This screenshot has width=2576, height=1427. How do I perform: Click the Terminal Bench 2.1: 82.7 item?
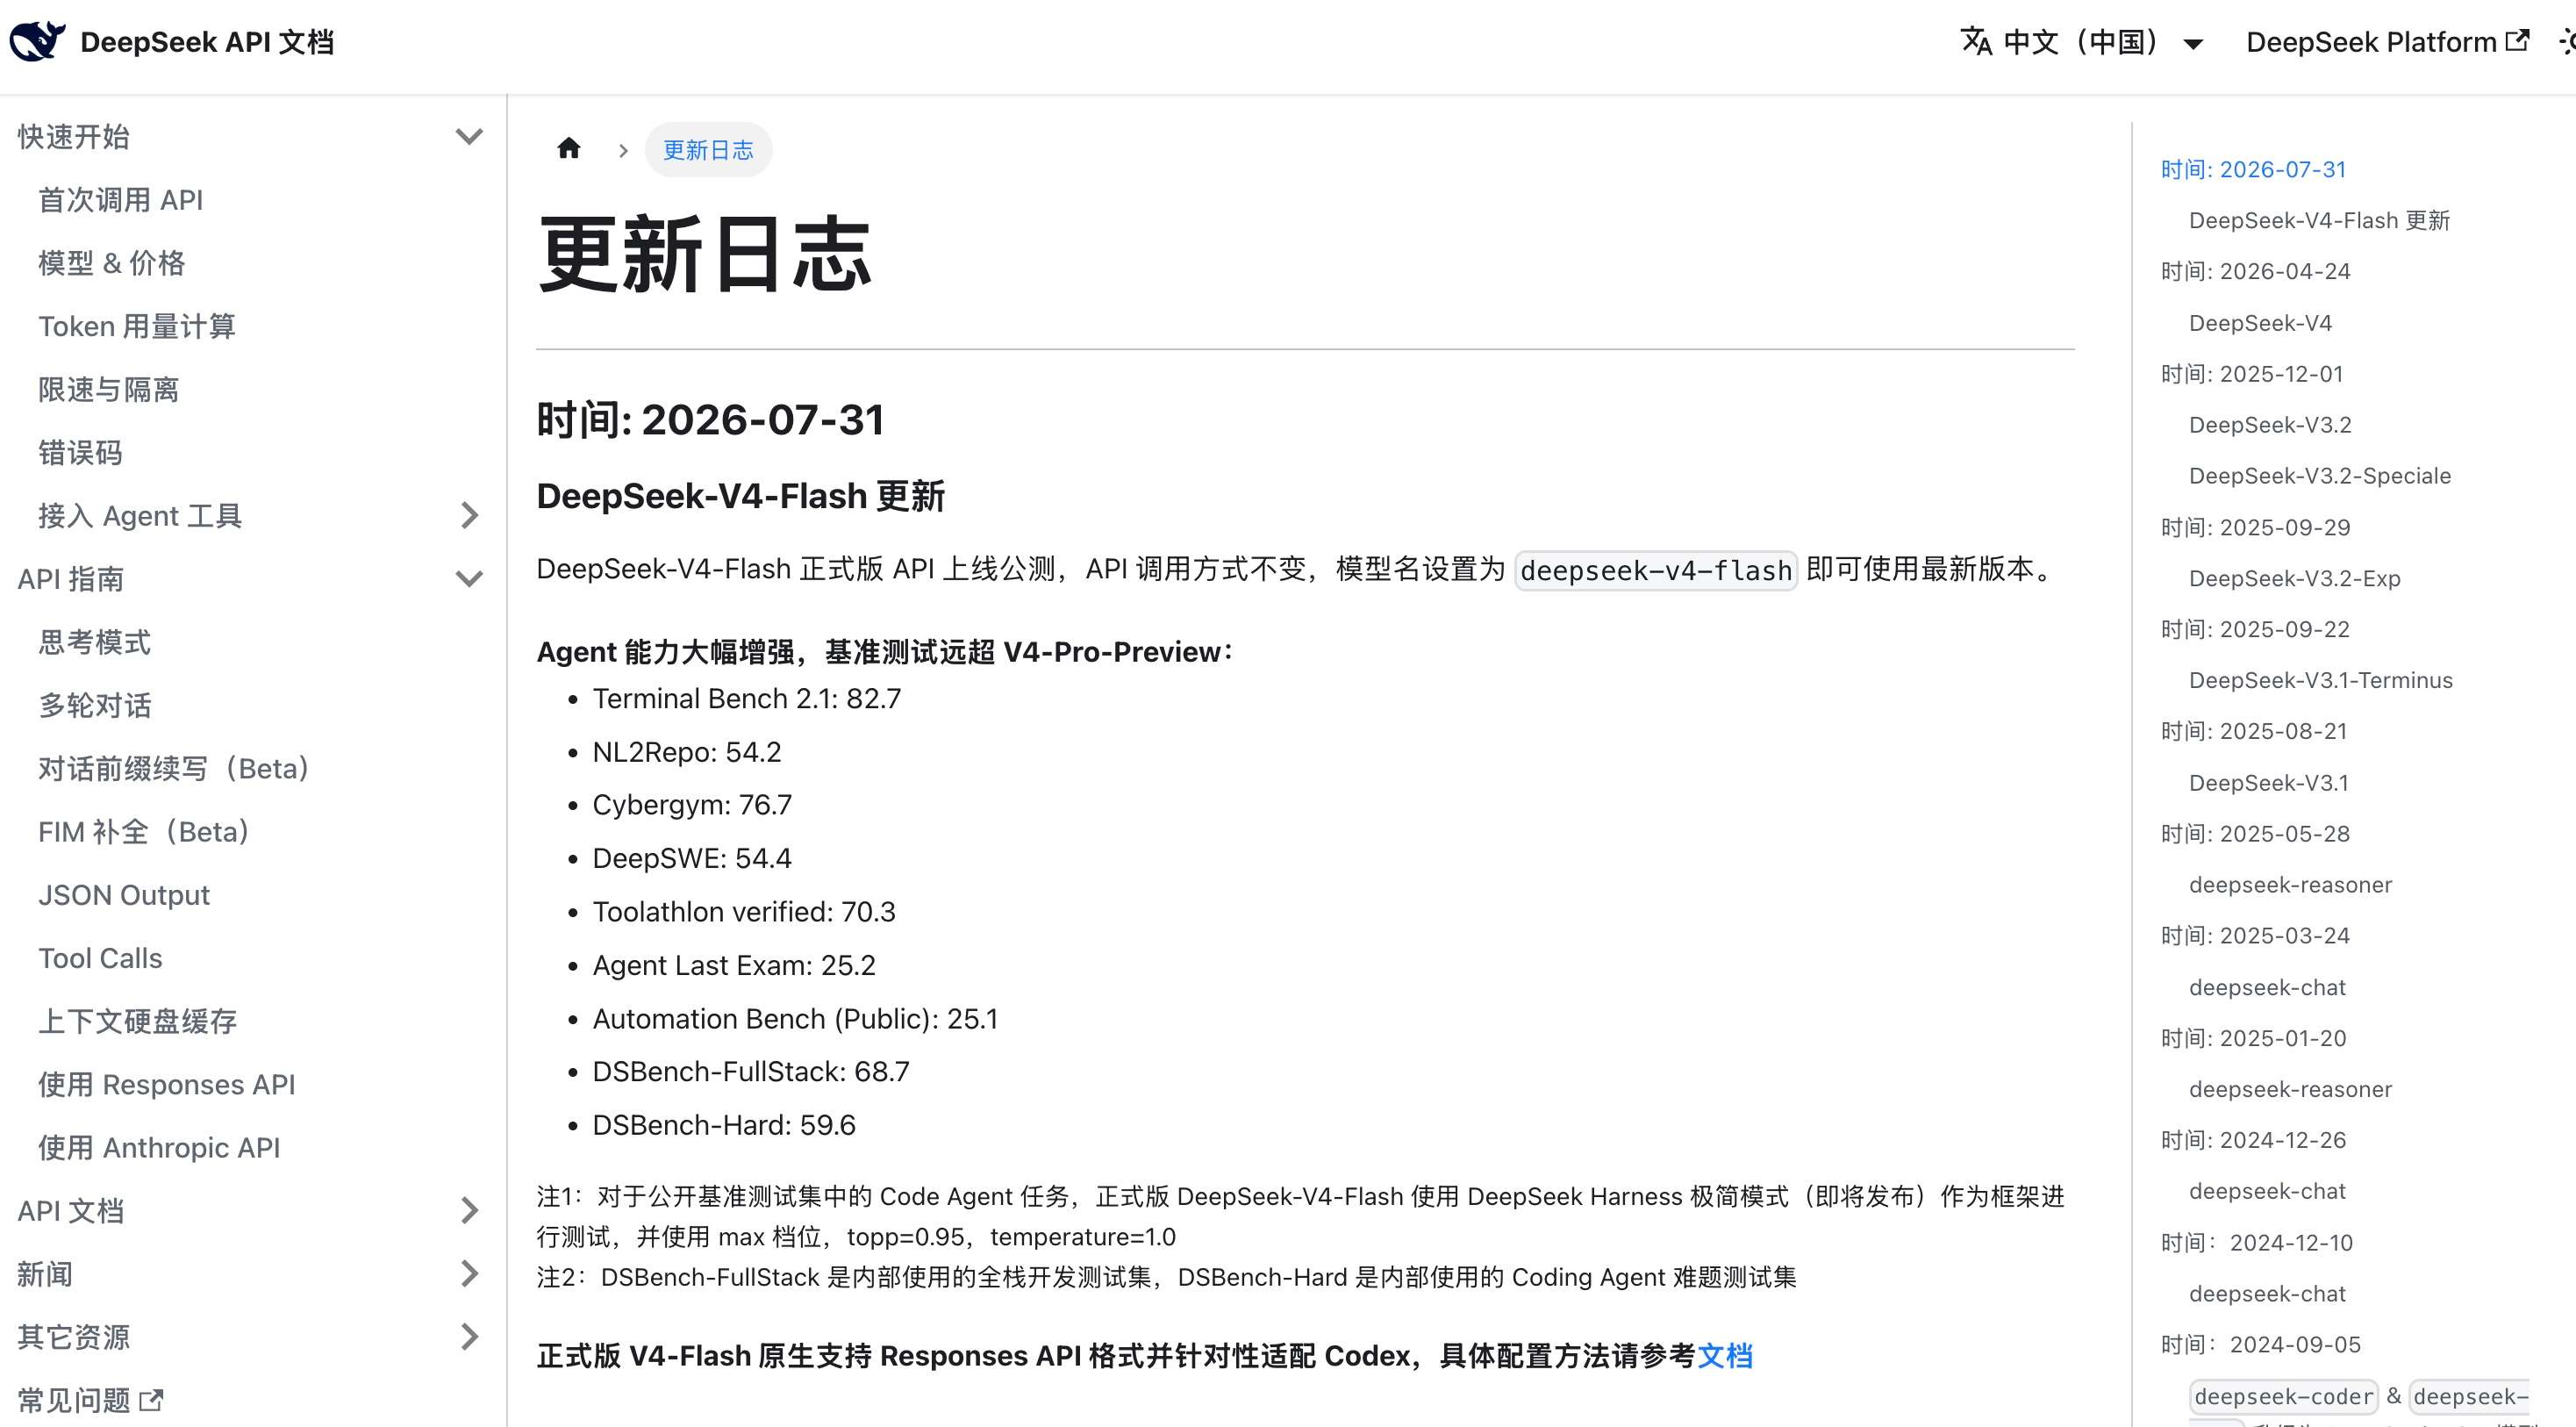click(x=746, y=699)
